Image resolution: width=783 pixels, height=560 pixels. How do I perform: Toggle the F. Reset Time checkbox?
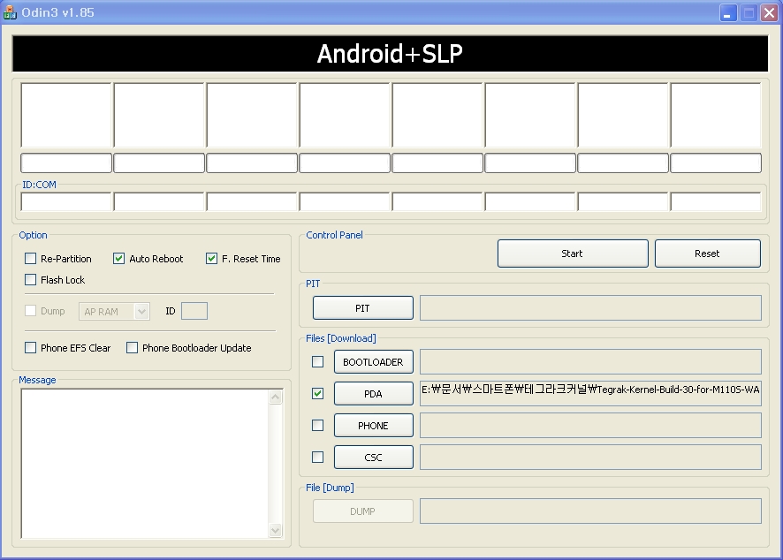pos(212,259)
